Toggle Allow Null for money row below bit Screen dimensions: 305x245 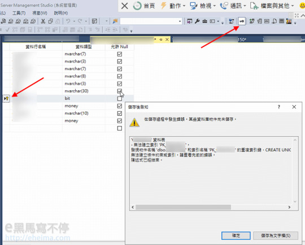120,106
